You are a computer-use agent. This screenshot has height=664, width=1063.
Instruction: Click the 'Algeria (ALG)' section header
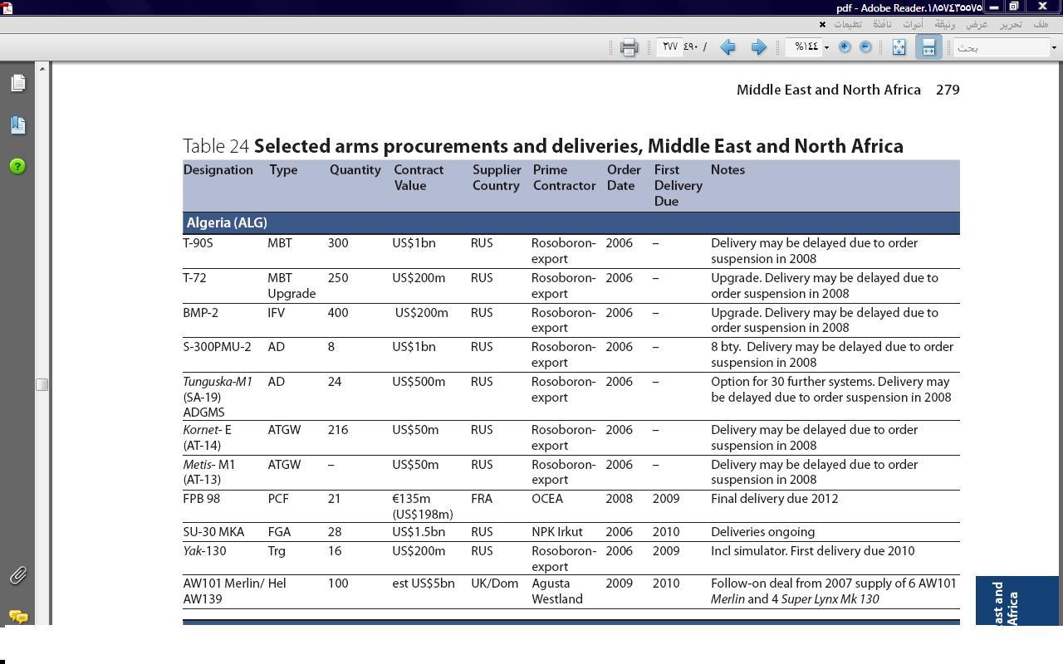pos(227,223)
